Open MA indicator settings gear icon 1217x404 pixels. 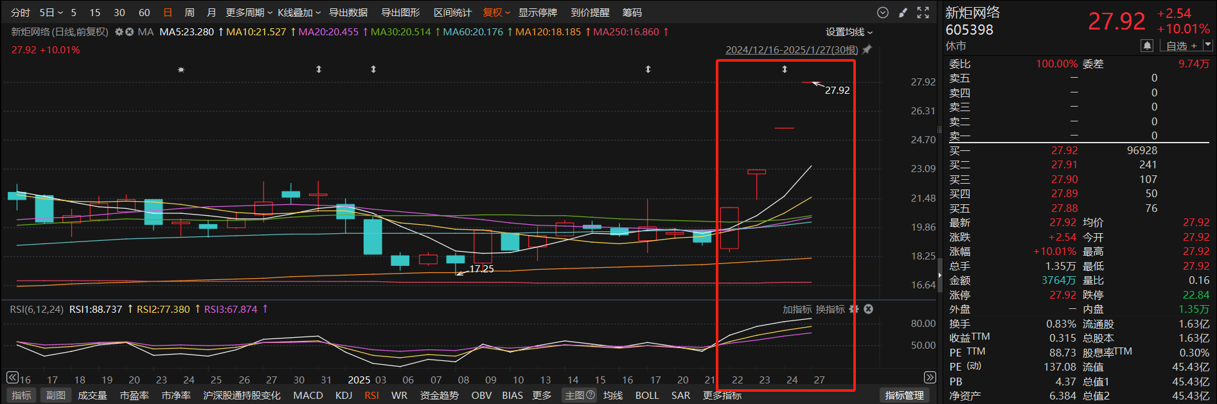coord(119,32)
